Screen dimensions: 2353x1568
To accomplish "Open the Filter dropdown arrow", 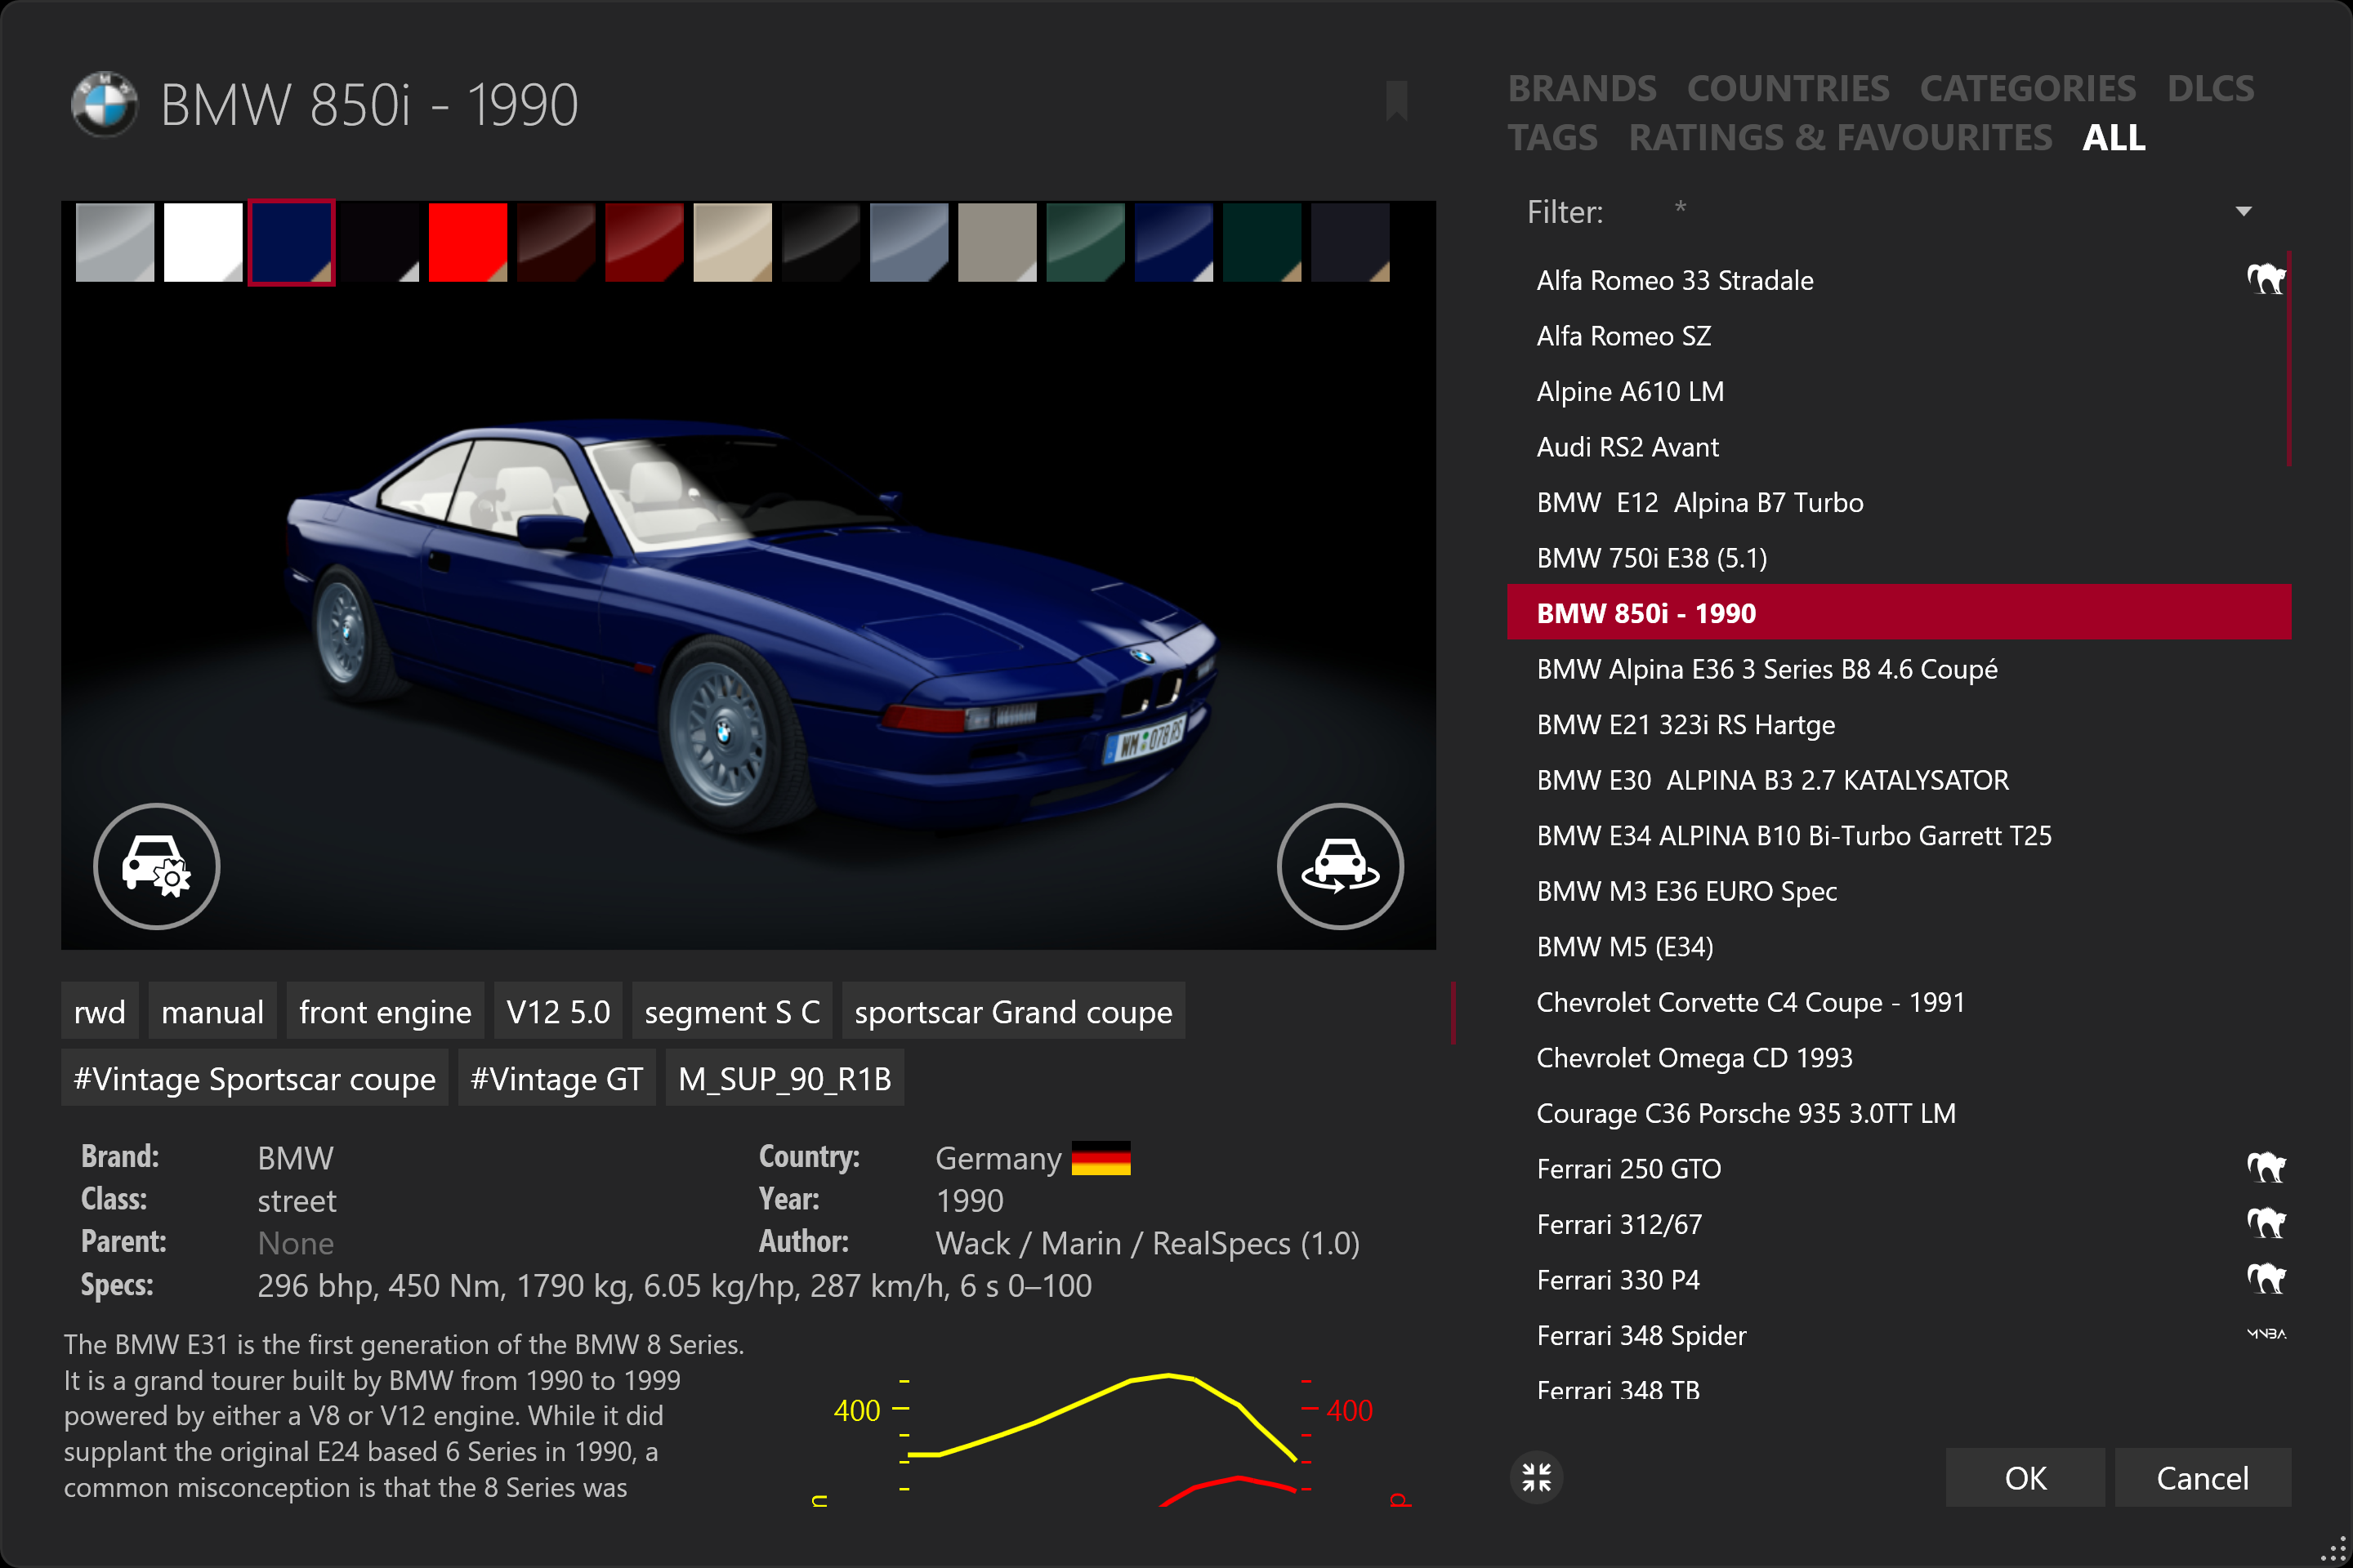I will (2244, 211).
